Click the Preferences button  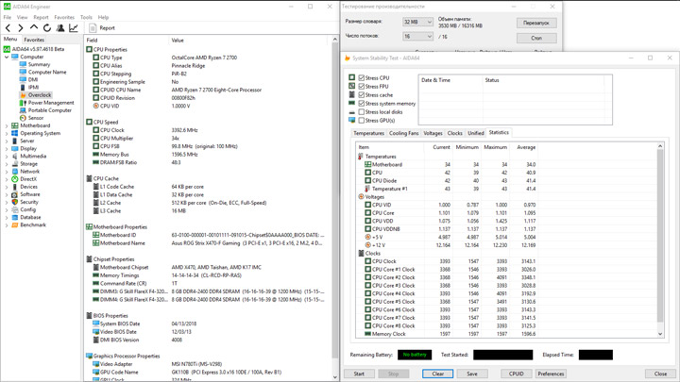551,374
